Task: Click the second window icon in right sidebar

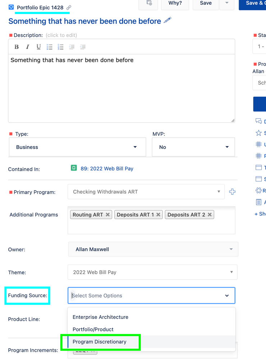Action: (258, 179)
